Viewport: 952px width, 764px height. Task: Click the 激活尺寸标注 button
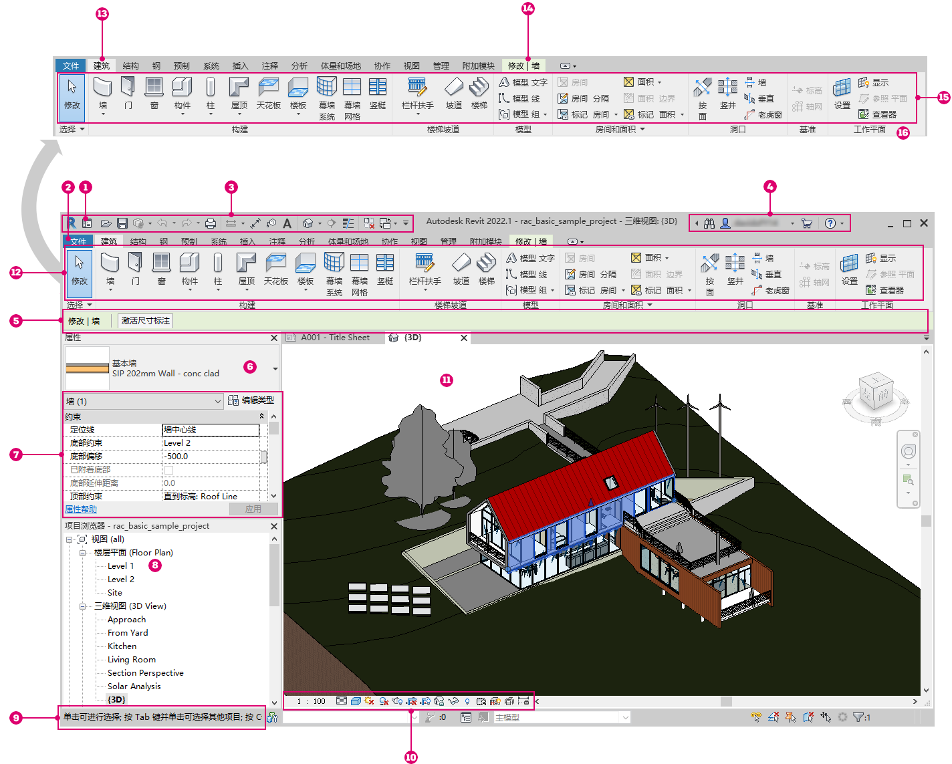(145, 321)
